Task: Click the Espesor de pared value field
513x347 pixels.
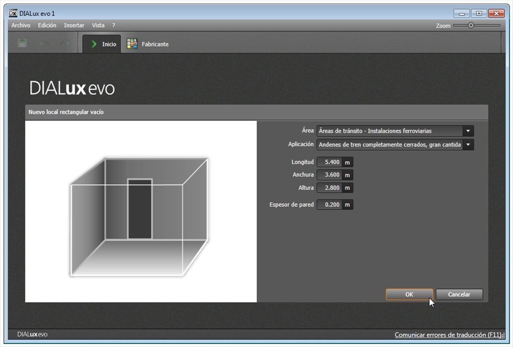Action: [x=329, y=204]
